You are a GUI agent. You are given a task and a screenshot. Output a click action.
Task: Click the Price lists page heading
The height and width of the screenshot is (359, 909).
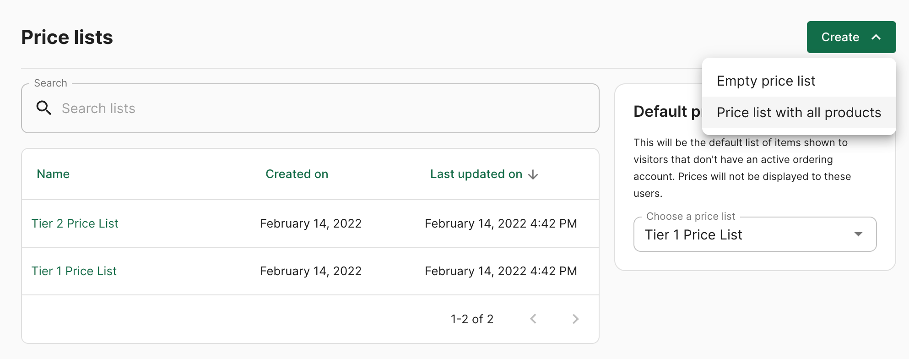click(x=67, y=37)
